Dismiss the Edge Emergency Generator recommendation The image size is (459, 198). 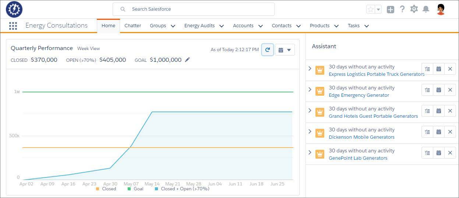pos(450,90)
